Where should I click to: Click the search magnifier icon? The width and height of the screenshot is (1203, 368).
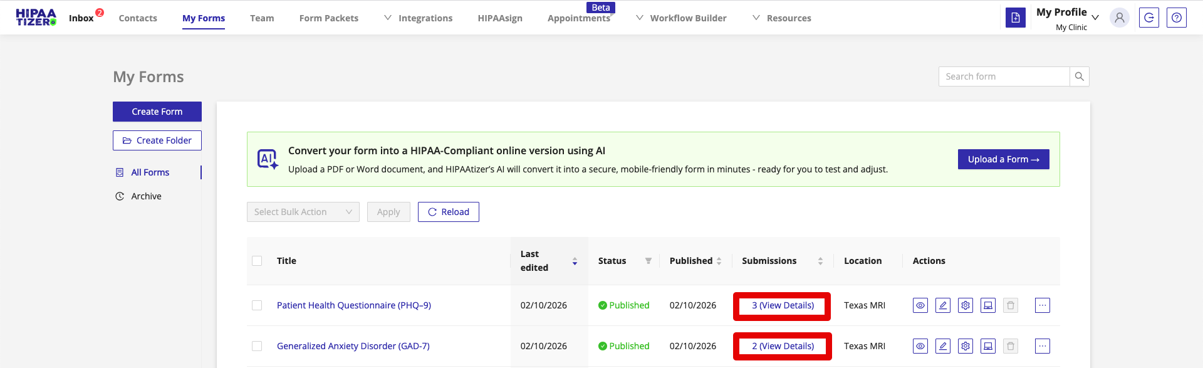coord(1079,76)
